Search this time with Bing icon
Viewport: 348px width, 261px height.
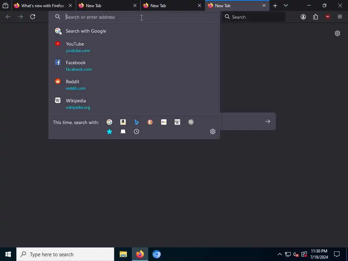coord(137,122)
